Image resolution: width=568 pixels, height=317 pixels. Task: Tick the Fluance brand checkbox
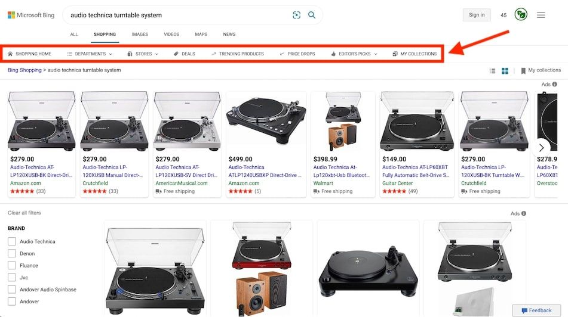pos(12,265)
